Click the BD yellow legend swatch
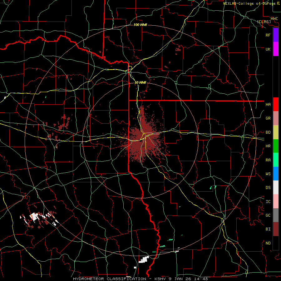The width and height of the screenshot is (281, 281). pyautogui.click(x=276, y=132)
